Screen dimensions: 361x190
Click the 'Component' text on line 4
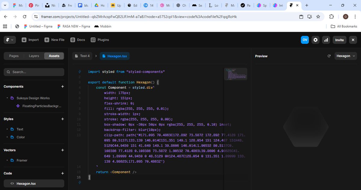click(x=117, y=87)
